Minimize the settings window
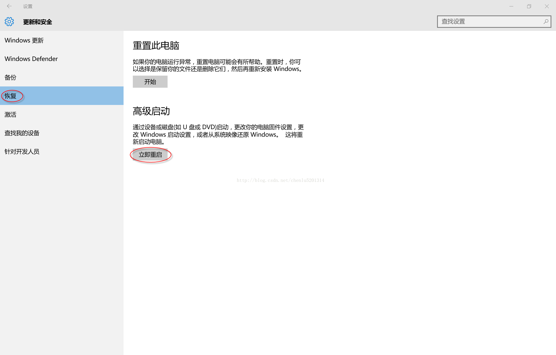 click(x=511, y=6)
